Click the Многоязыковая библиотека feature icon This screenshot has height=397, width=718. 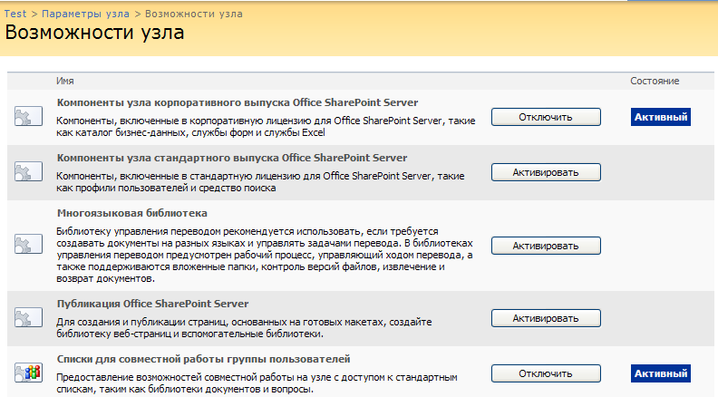pos(28,244)
